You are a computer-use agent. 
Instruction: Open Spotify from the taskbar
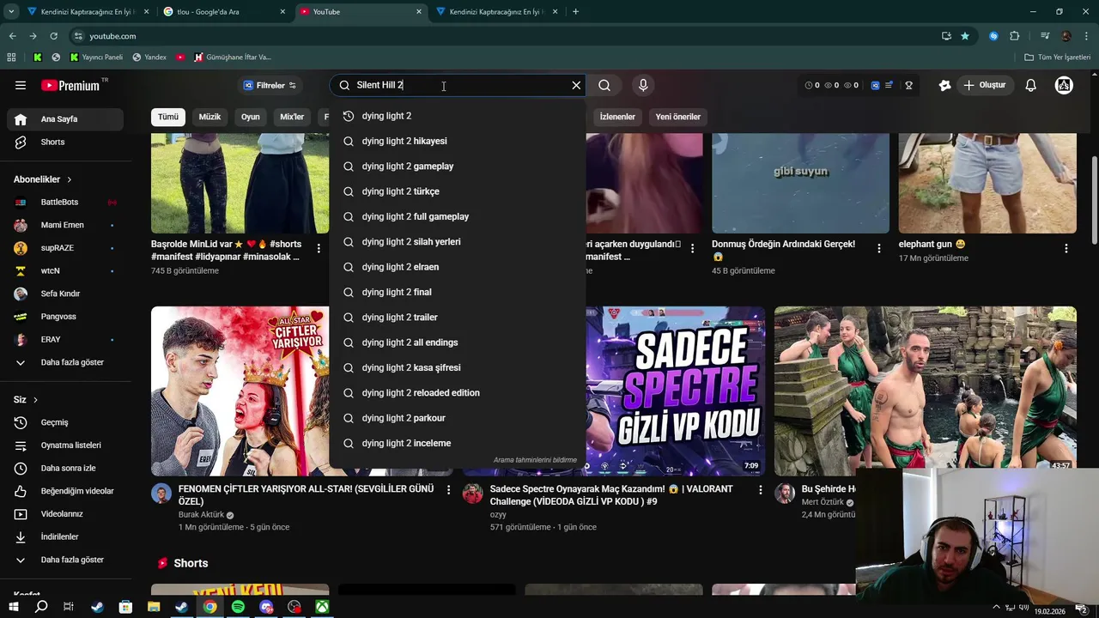coord(238,607)
